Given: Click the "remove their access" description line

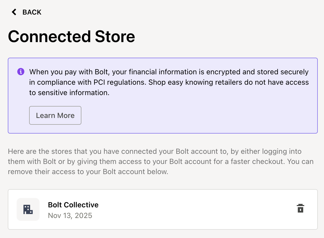Looking at the screenshot, I should (88, 172).
